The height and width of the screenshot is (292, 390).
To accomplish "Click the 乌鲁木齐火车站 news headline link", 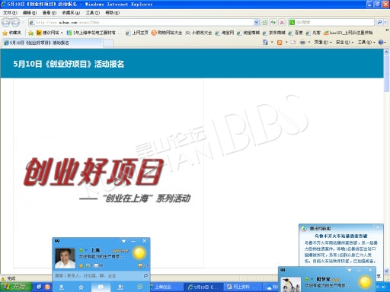I will pyautogui.click(x=341, y=236).
